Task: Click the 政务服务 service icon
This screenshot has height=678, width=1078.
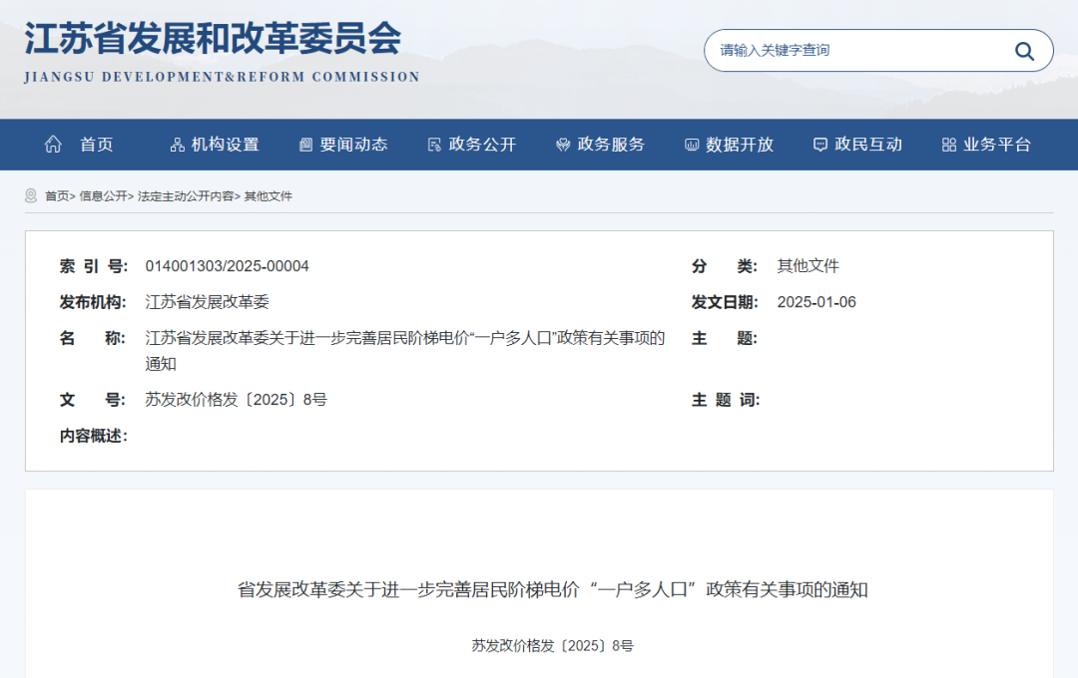Action: point(563,145)
